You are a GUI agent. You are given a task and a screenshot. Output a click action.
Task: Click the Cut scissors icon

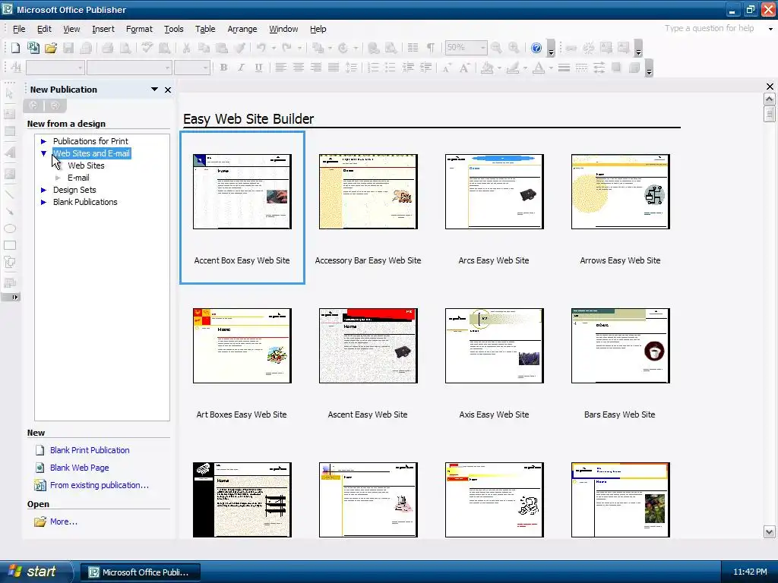187,48
